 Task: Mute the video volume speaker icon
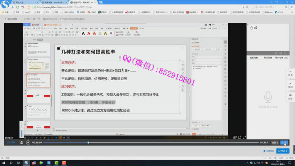[x=22, y=142]
